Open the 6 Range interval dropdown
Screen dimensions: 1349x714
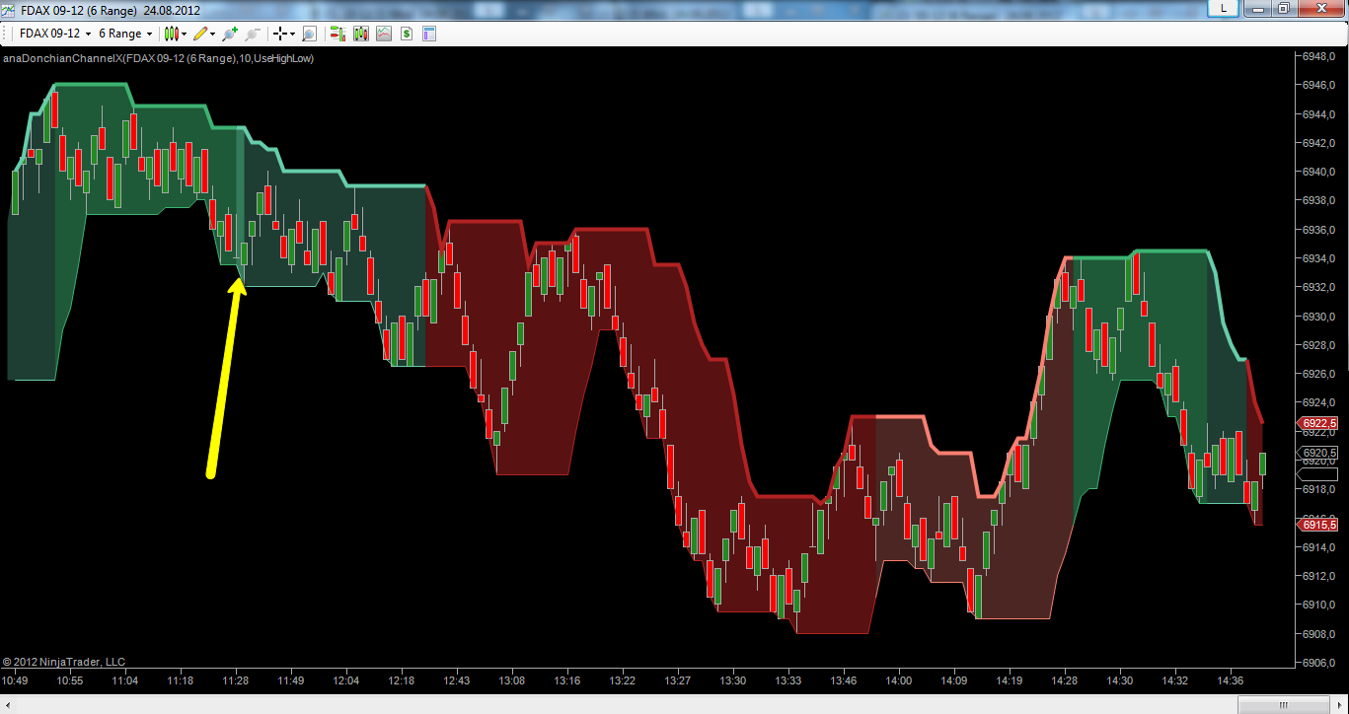click(x=125, y=34)
